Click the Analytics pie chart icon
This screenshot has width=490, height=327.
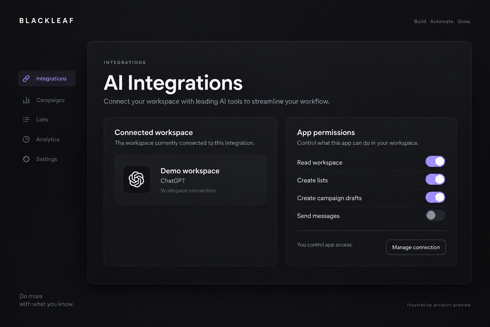(26, 139)
